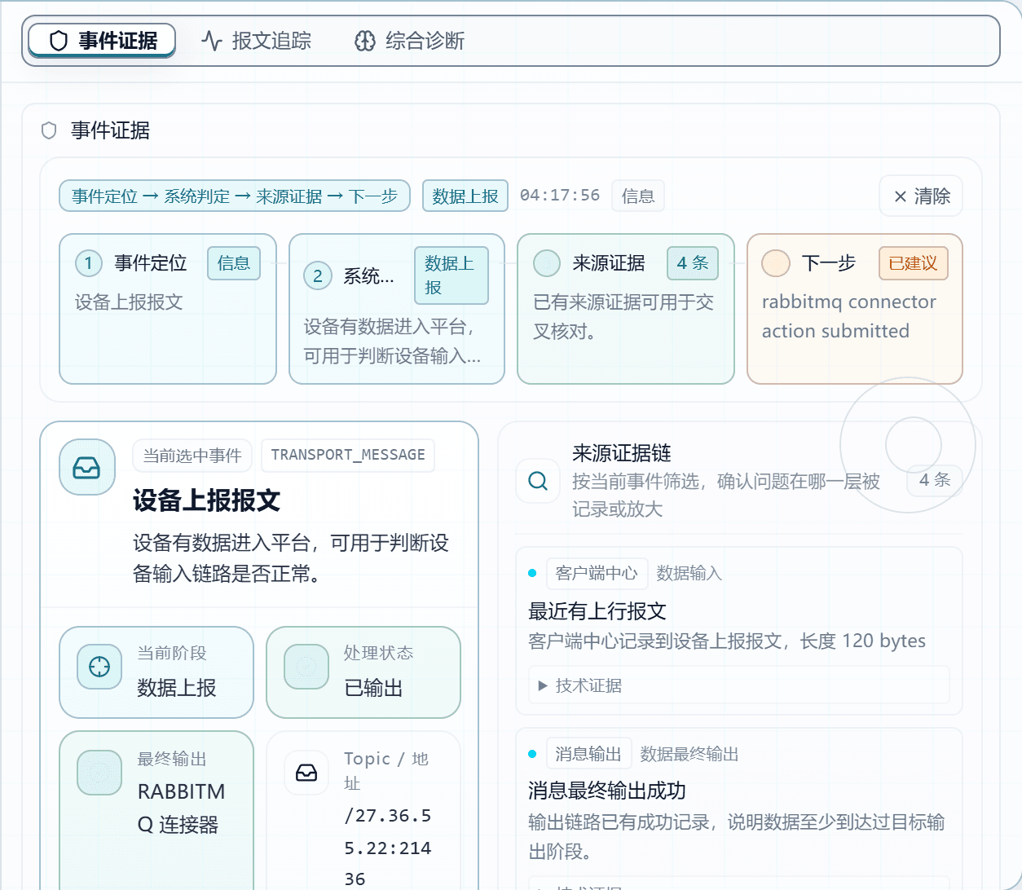
Task: Select the 来源证据 step card
Action: click(x=626, y=309)
